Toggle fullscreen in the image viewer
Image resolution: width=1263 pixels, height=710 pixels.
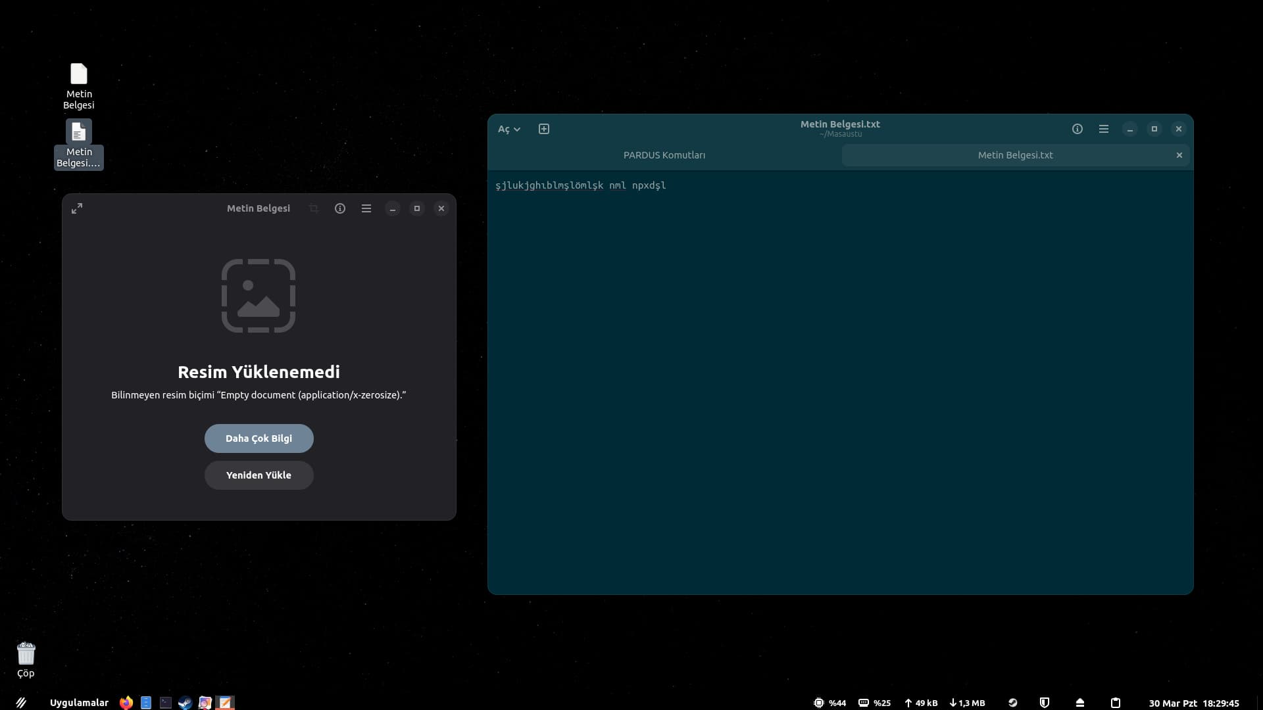(77, 208)
